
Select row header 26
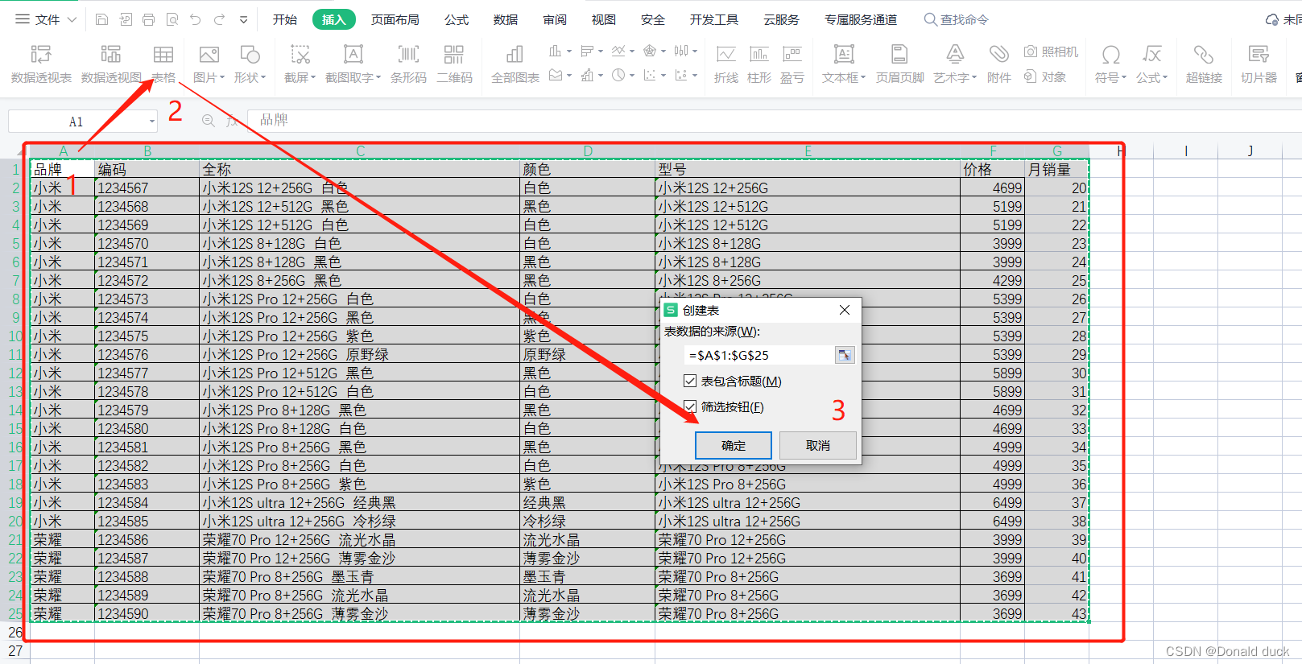coord(14,632)
